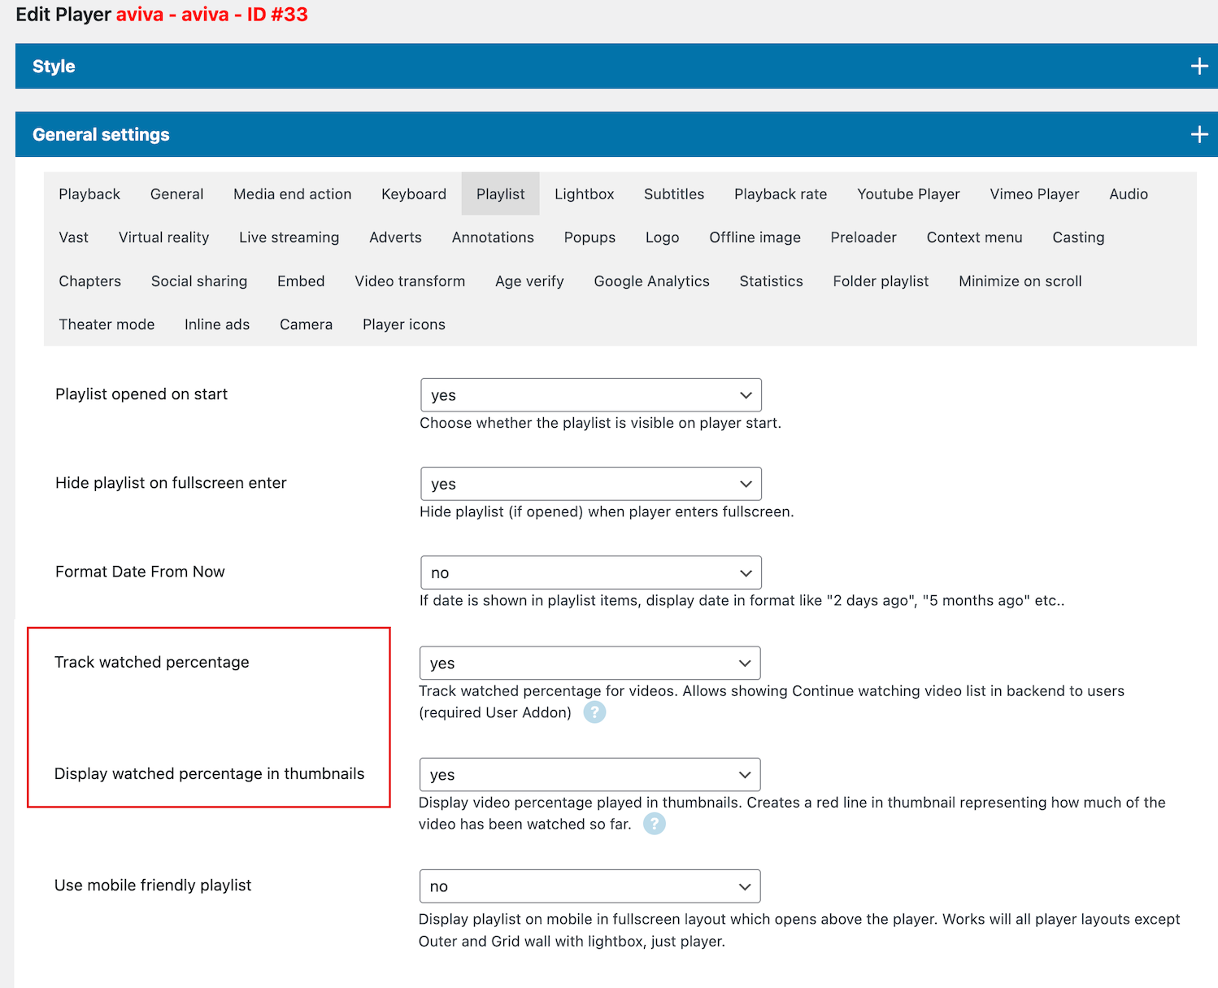Go to Youtube Player tab
1218x988 pixels.
(x=908, y=194)
